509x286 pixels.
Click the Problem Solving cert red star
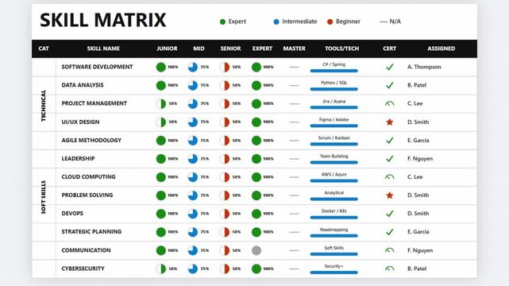coord(390,195)
